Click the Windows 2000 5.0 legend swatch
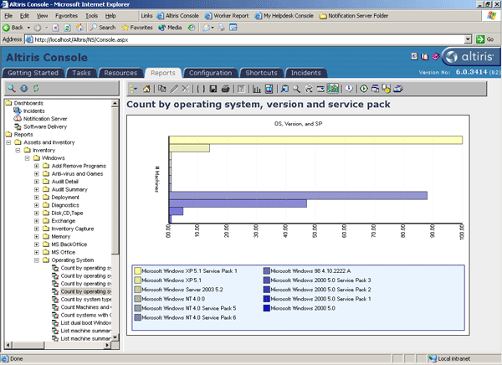The height and width of the screenshot is (365, 502). click(x=267, y=308)
